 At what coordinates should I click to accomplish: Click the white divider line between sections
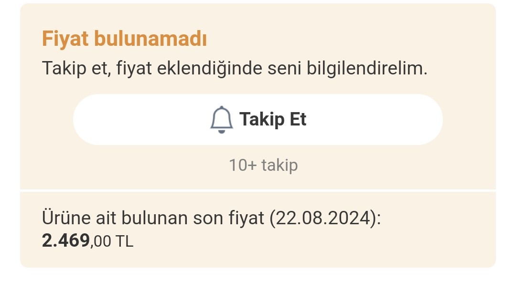coord(258,190)
